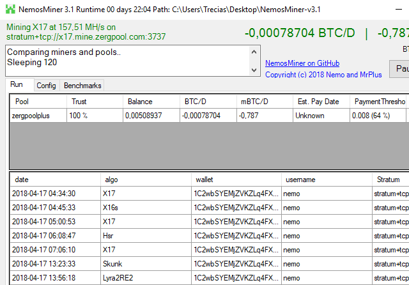The height and width of the screenshot is (285, 409).
Task: Sort by the date column header
Action: (x=55, y=180)
